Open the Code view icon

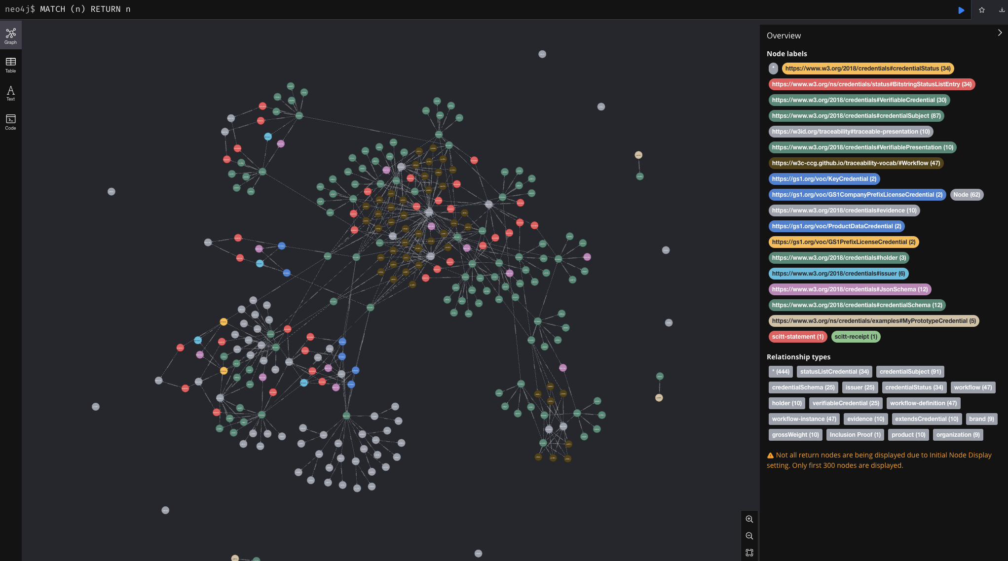(x=10, y=122)
